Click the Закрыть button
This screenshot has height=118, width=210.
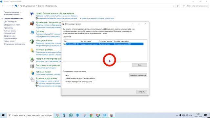pos(141,92)
